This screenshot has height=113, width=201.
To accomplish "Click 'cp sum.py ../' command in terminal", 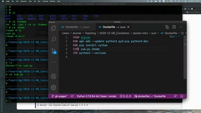I will click(x=19, y=75).
